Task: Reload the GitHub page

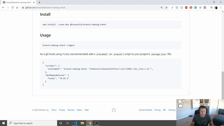Action: 13,8
